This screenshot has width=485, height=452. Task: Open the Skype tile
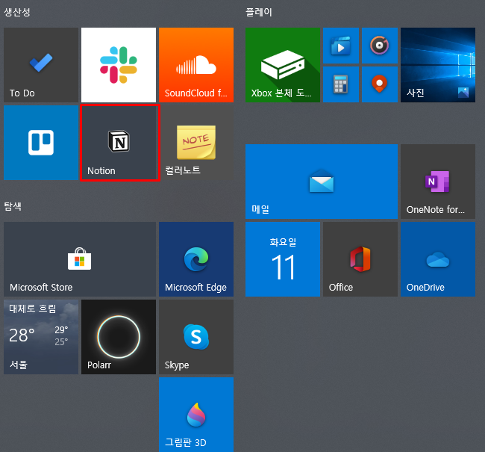[x=196, y=337]
